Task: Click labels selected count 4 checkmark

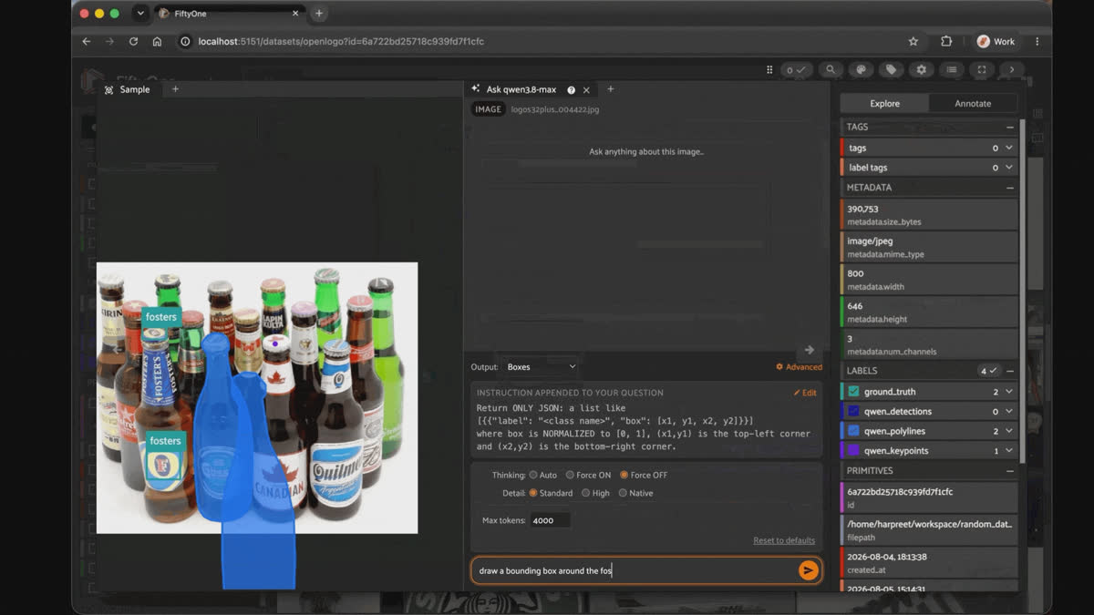Action: [x=989, y=371]
